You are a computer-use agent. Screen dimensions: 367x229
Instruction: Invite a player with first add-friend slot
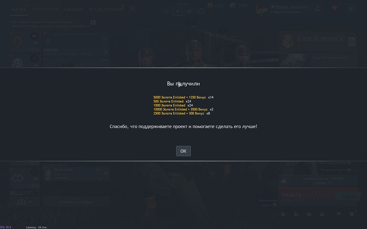pos(283,214)
